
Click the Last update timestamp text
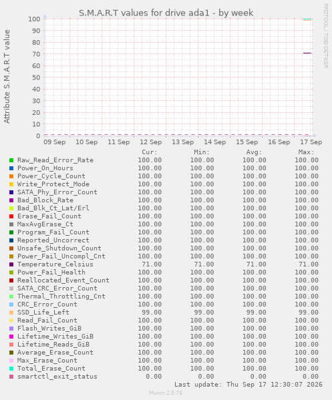coord(248,385)
